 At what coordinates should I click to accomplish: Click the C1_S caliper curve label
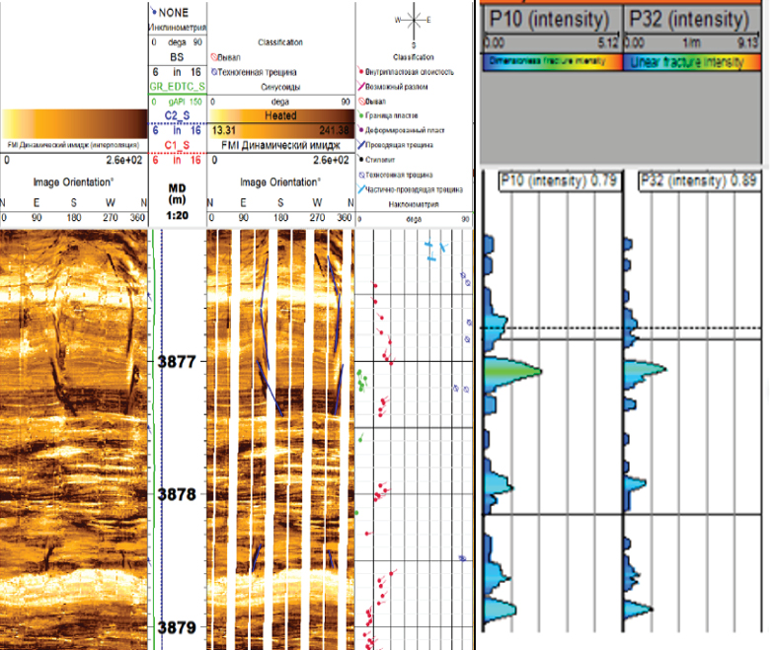177,145
